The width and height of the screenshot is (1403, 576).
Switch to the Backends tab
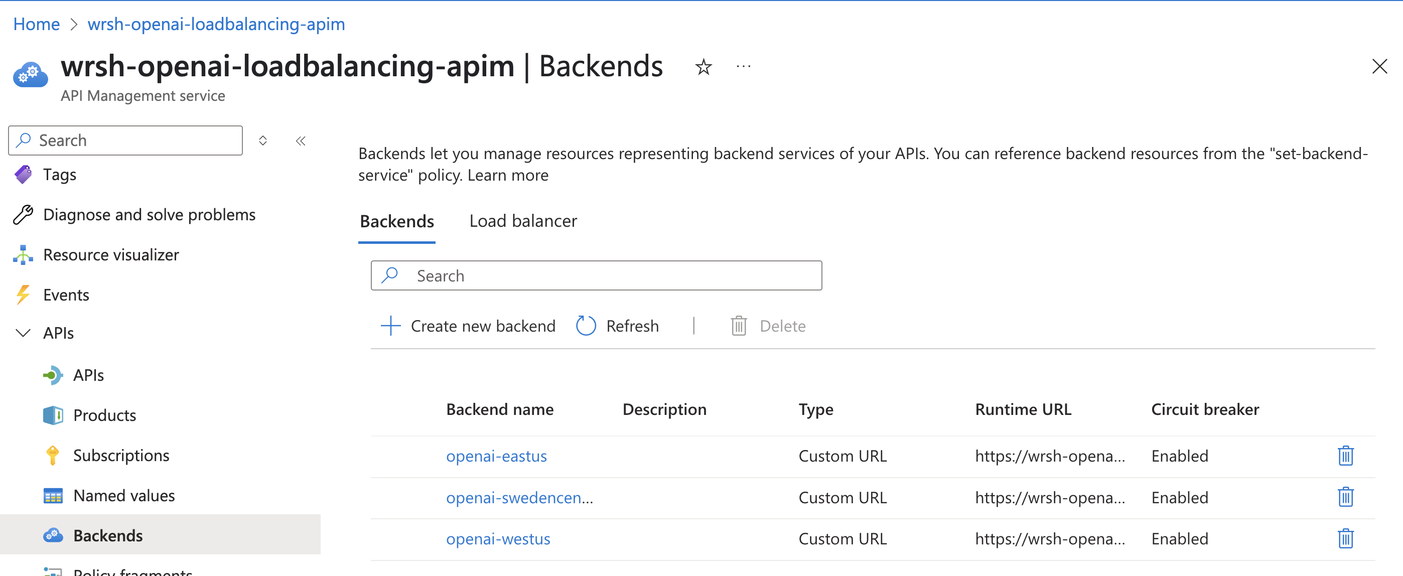pyautogui.click(x=396, y=222)
